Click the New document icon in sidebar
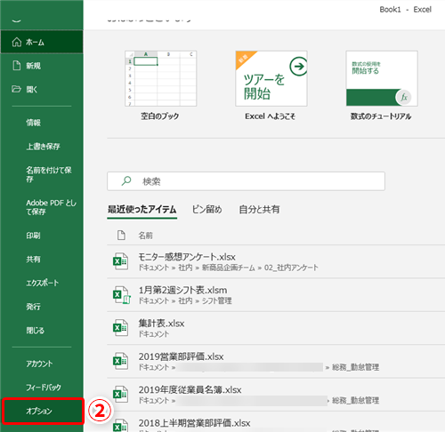The width and height of the screenshot is (445, 432). (x=17, y=66)
